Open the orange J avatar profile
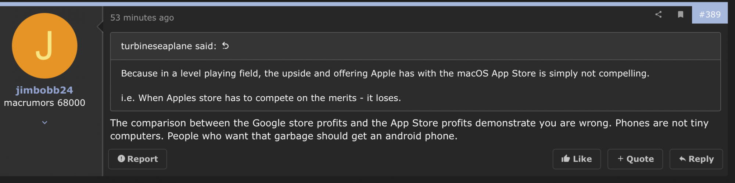735x183 pixels. coord(44,46)
